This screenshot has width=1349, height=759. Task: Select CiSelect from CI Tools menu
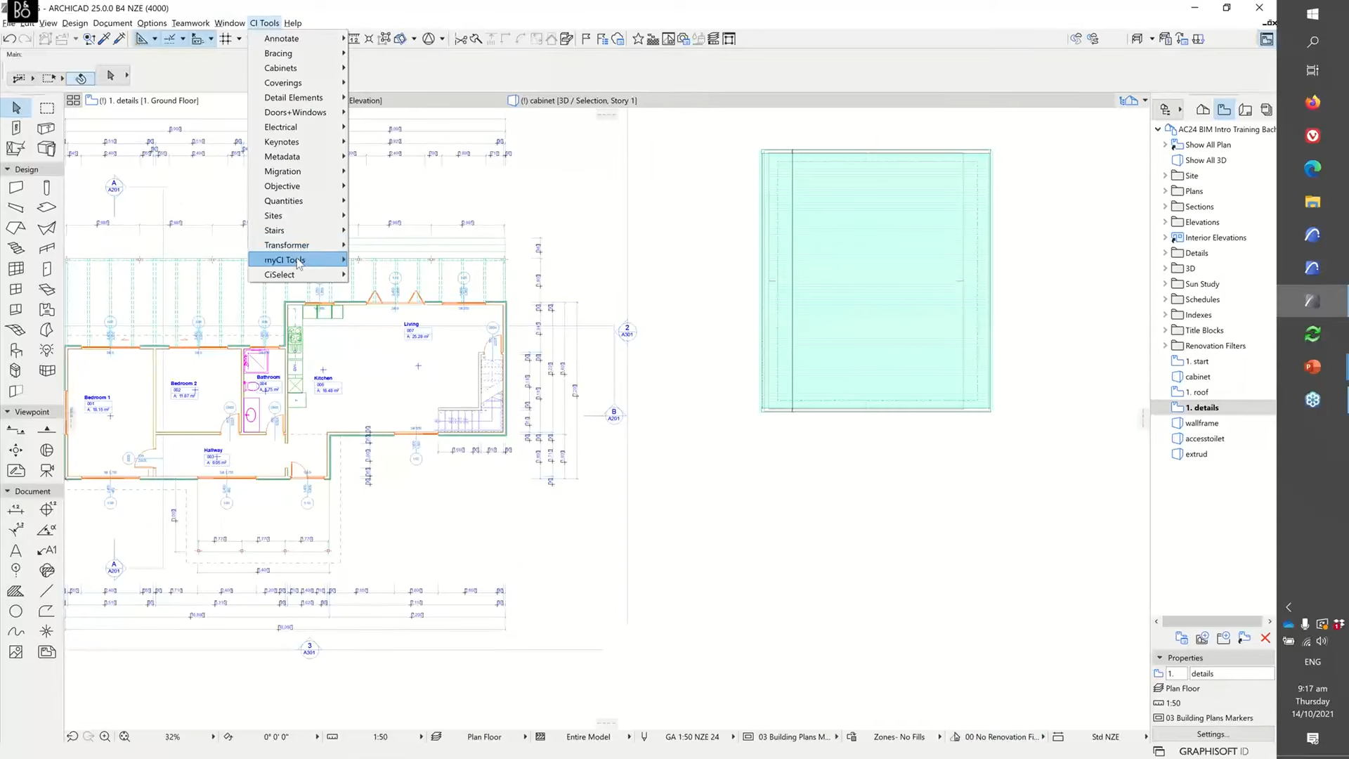point(280,274)
